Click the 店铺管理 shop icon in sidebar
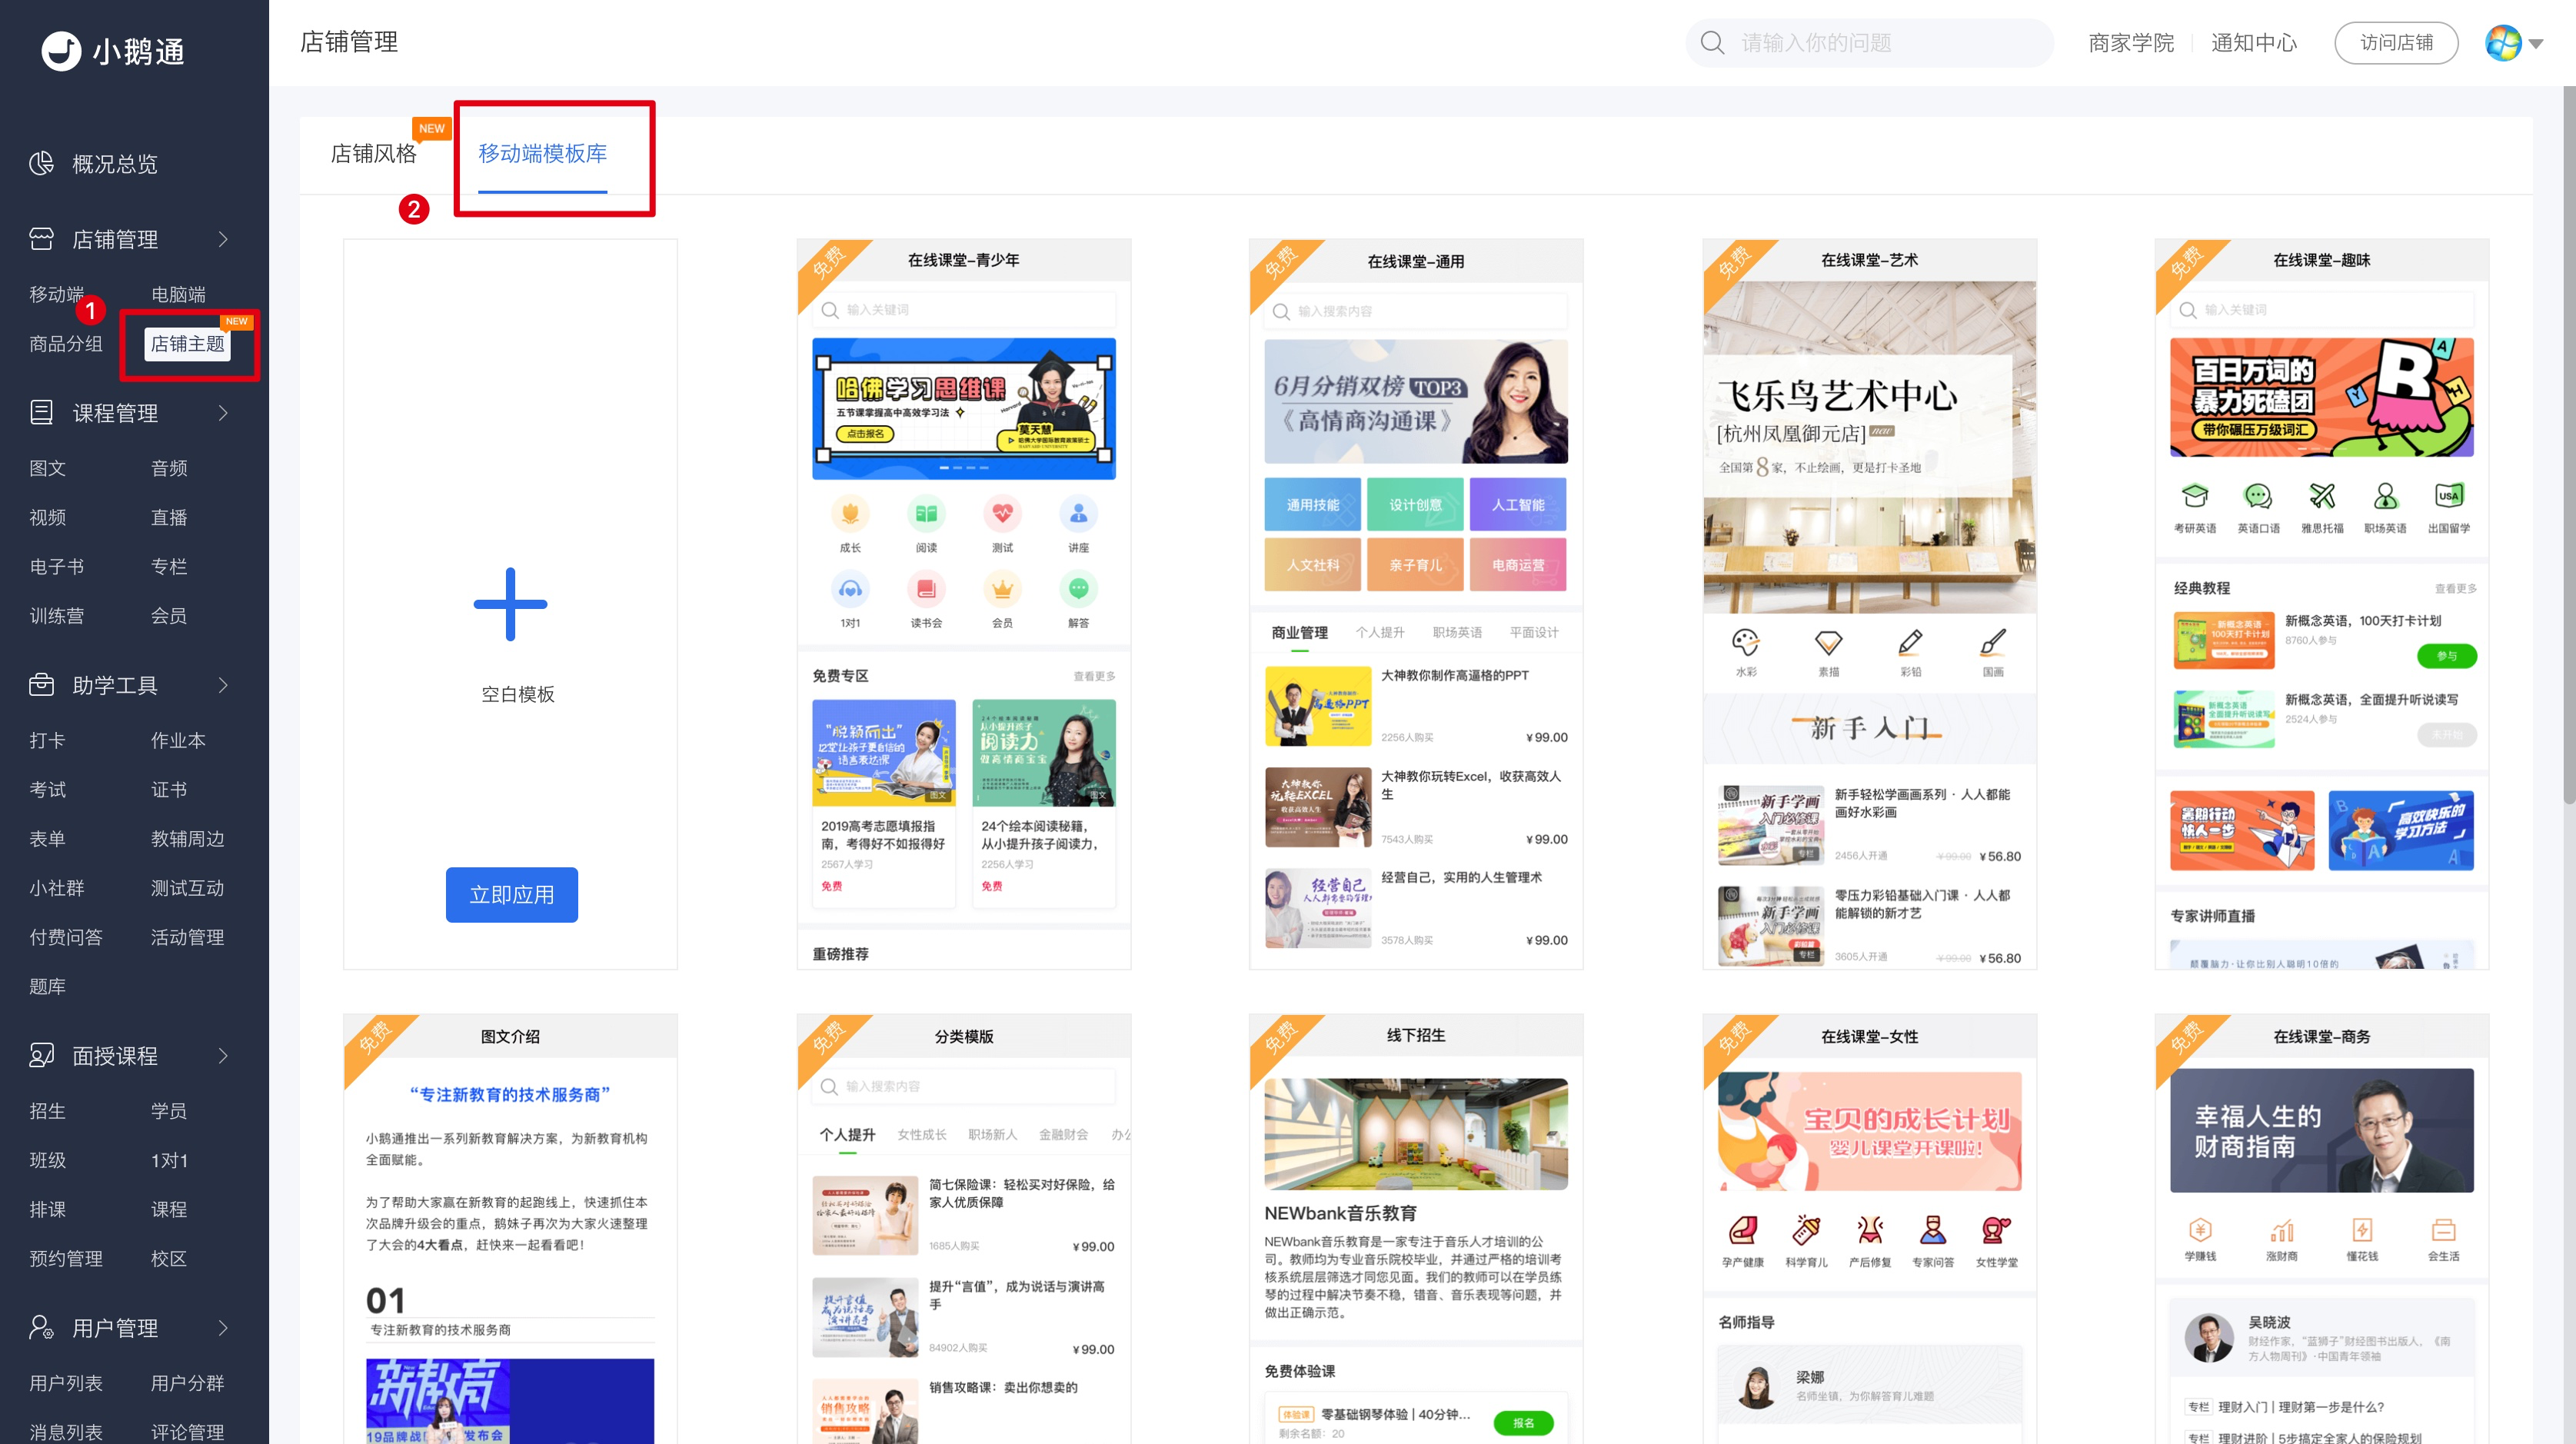 point(41,239)
